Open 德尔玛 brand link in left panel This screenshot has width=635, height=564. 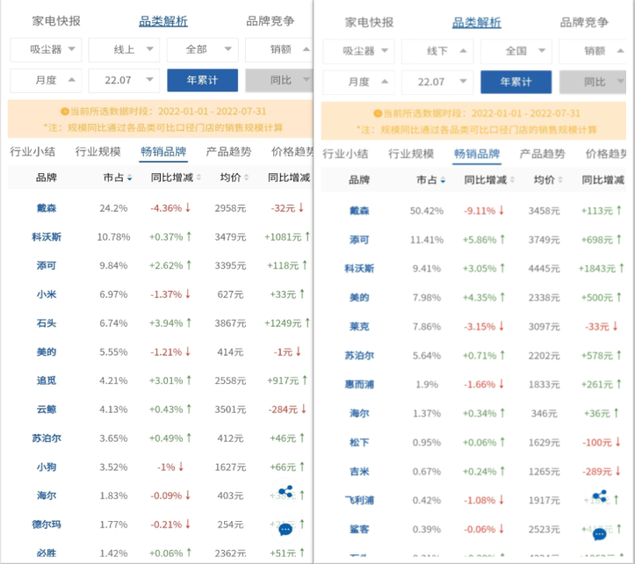pos(47,524)
